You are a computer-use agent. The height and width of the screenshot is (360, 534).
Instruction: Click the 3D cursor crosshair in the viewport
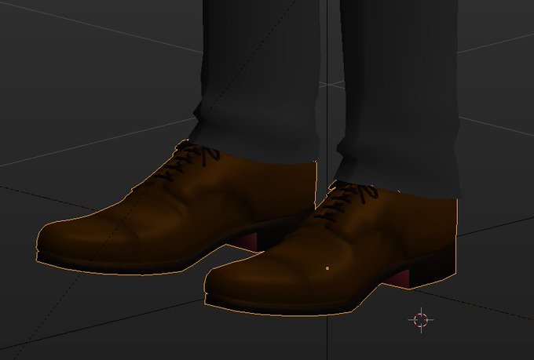pos(421,320)
